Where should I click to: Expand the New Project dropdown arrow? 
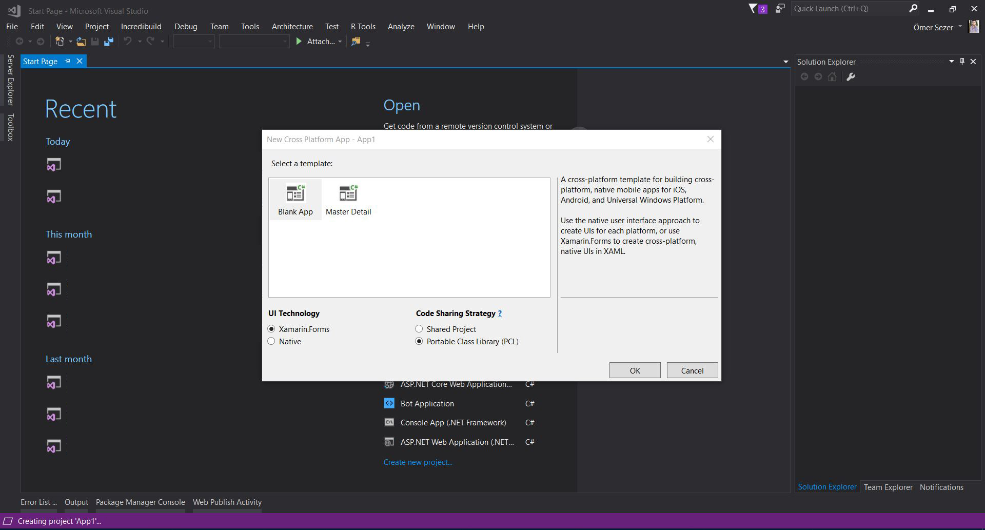[70, 42]
